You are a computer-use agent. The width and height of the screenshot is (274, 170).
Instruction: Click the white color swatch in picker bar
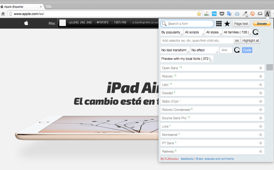(x=63, y=23)
